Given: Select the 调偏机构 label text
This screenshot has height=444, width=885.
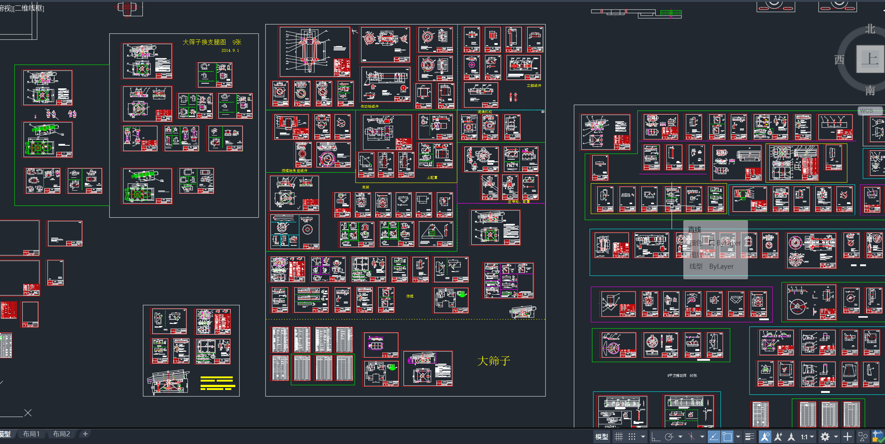Looking at the screenshot, I should pyautogui.click(x=485, y=112).
